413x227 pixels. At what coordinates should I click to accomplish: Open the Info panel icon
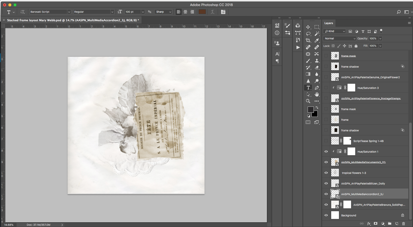pyautogui.click(x=277, y=33)
